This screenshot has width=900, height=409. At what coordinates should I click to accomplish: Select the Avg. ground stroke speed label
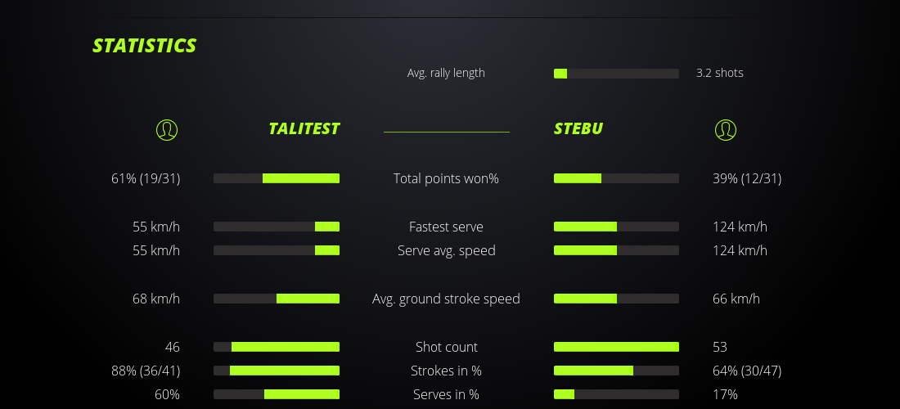click(x=446, y=299)
